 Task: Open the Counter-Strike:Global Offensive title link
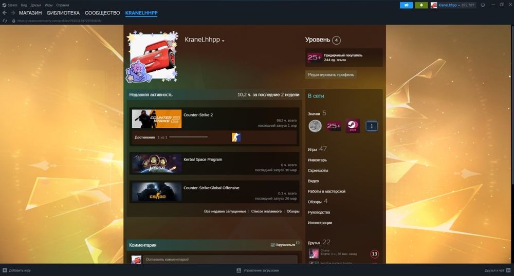[x=211, y=188]
